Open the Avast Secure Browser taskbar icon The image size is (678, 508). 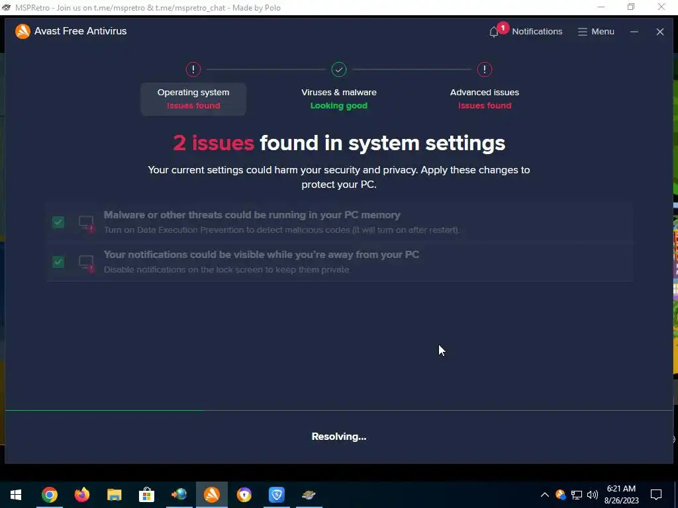pyautogui.click(x=244, y=495)
